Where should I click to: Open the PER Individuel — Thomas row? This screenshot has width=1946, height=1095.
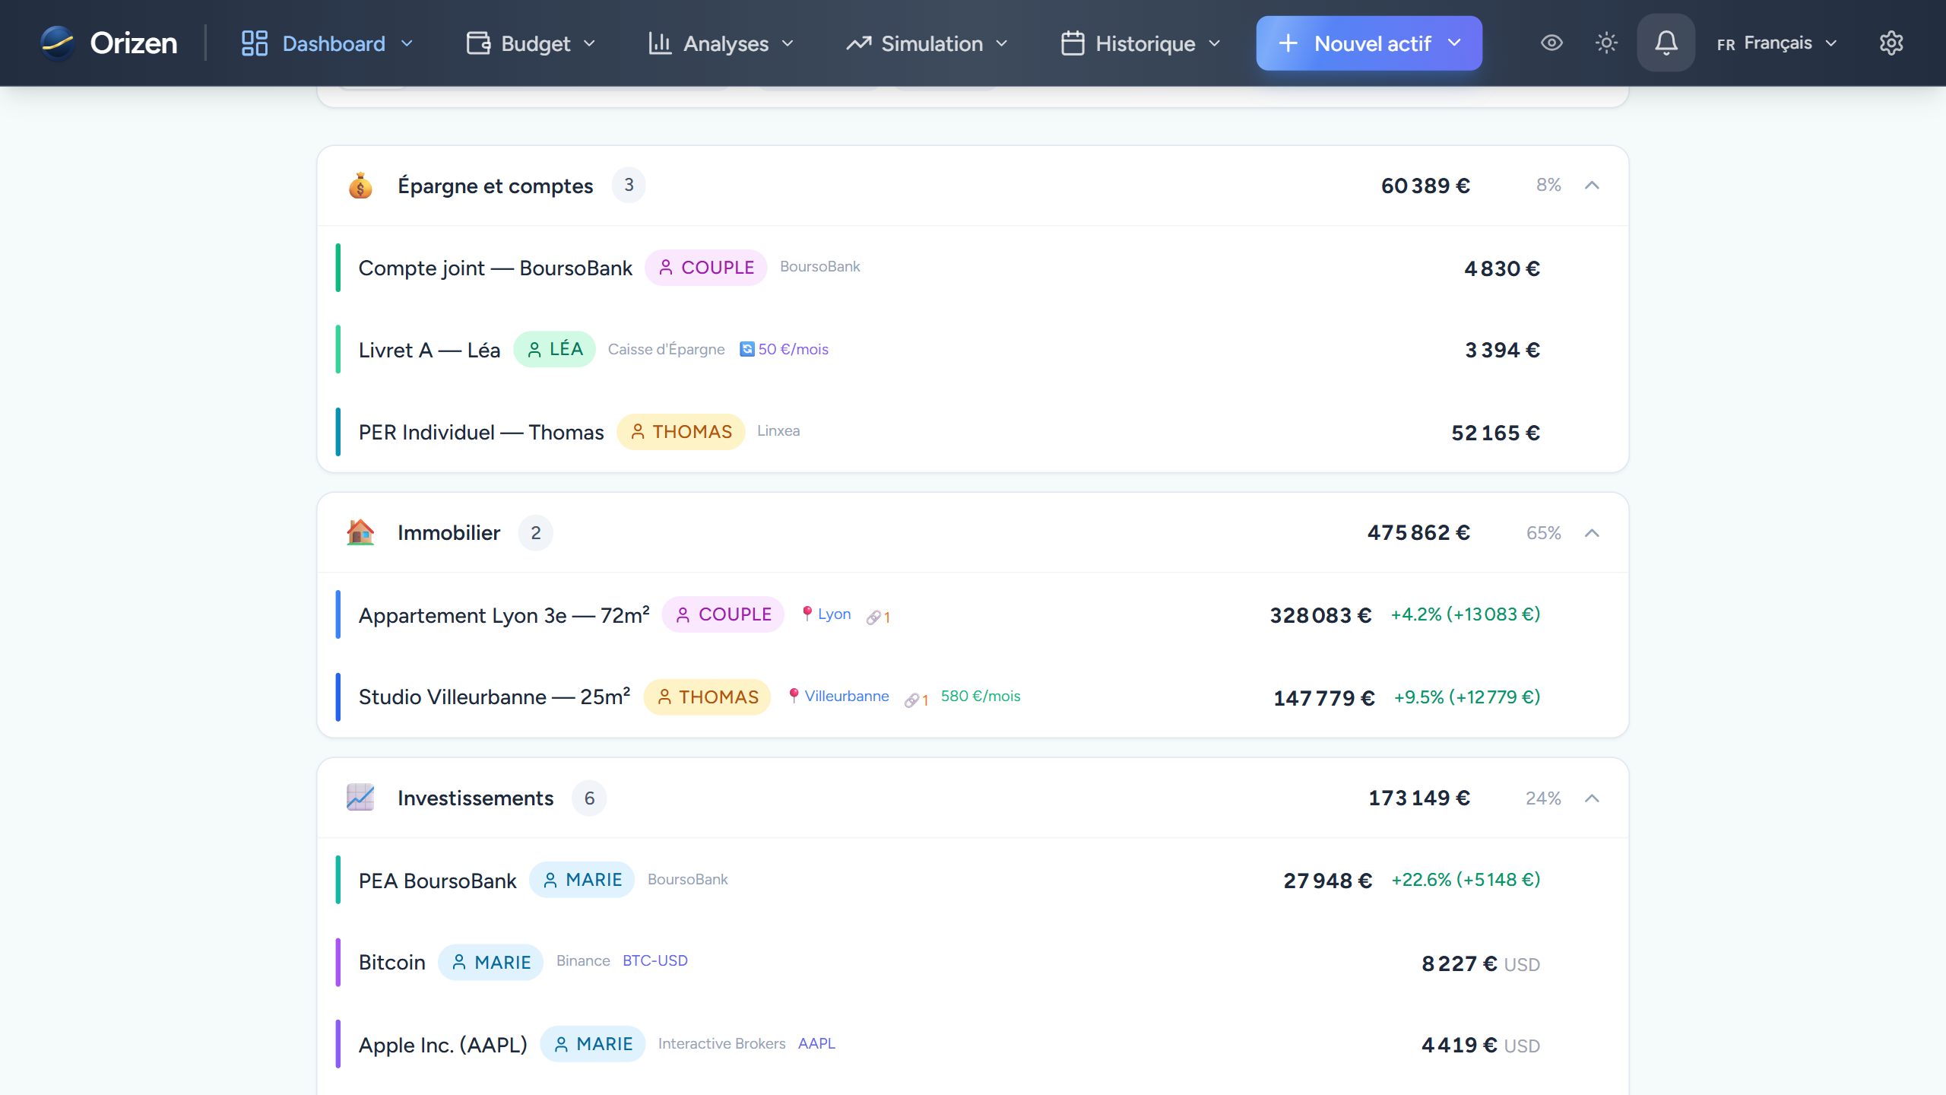pyautogui.click(x=481, y=432)
